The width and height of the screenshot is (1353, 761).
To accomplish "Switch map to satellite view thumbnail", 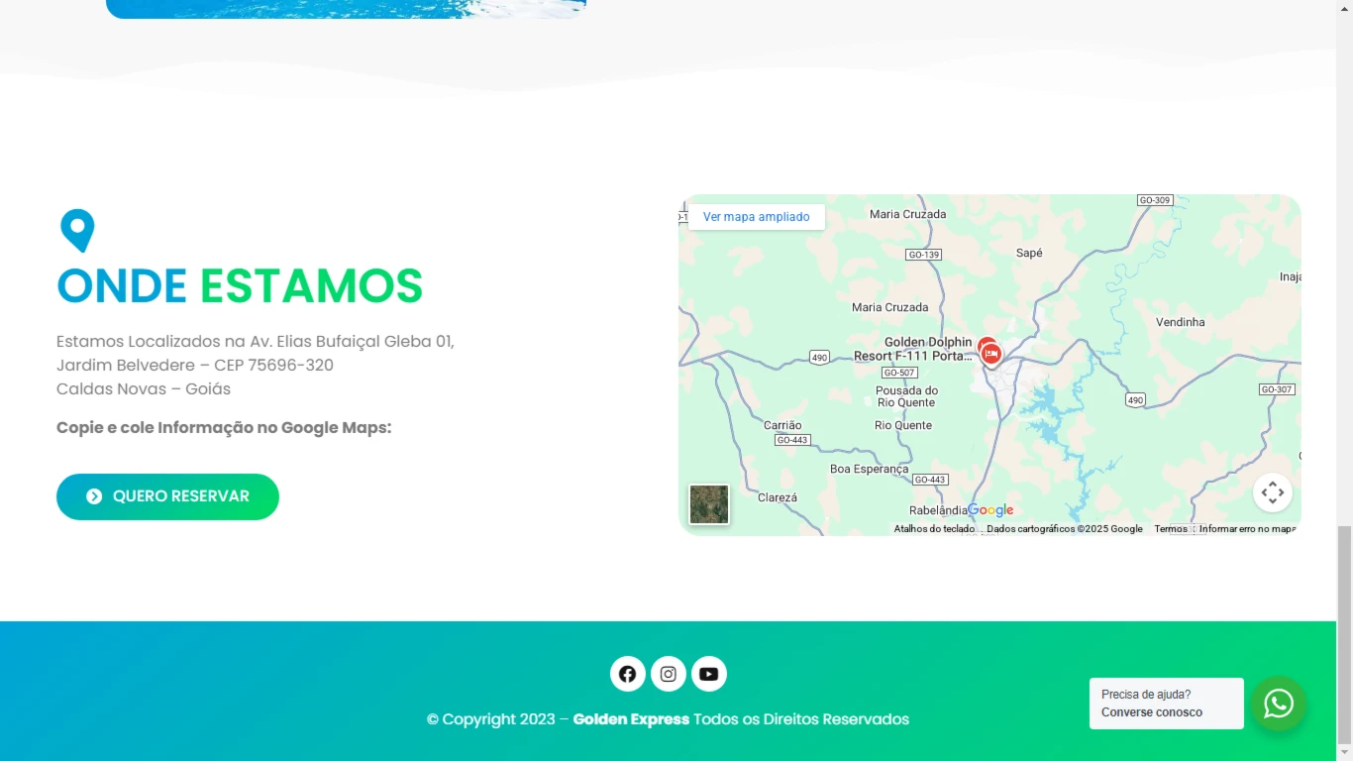I will [x=709, y=504].
